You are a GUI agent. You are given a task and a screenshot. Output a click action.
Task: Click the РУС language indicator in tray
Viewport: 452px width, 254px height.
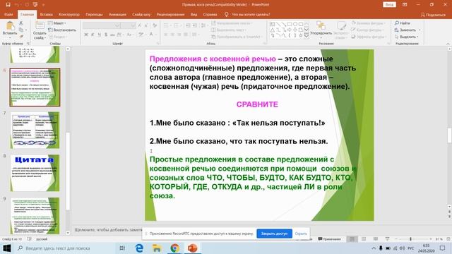click(411, 248)
